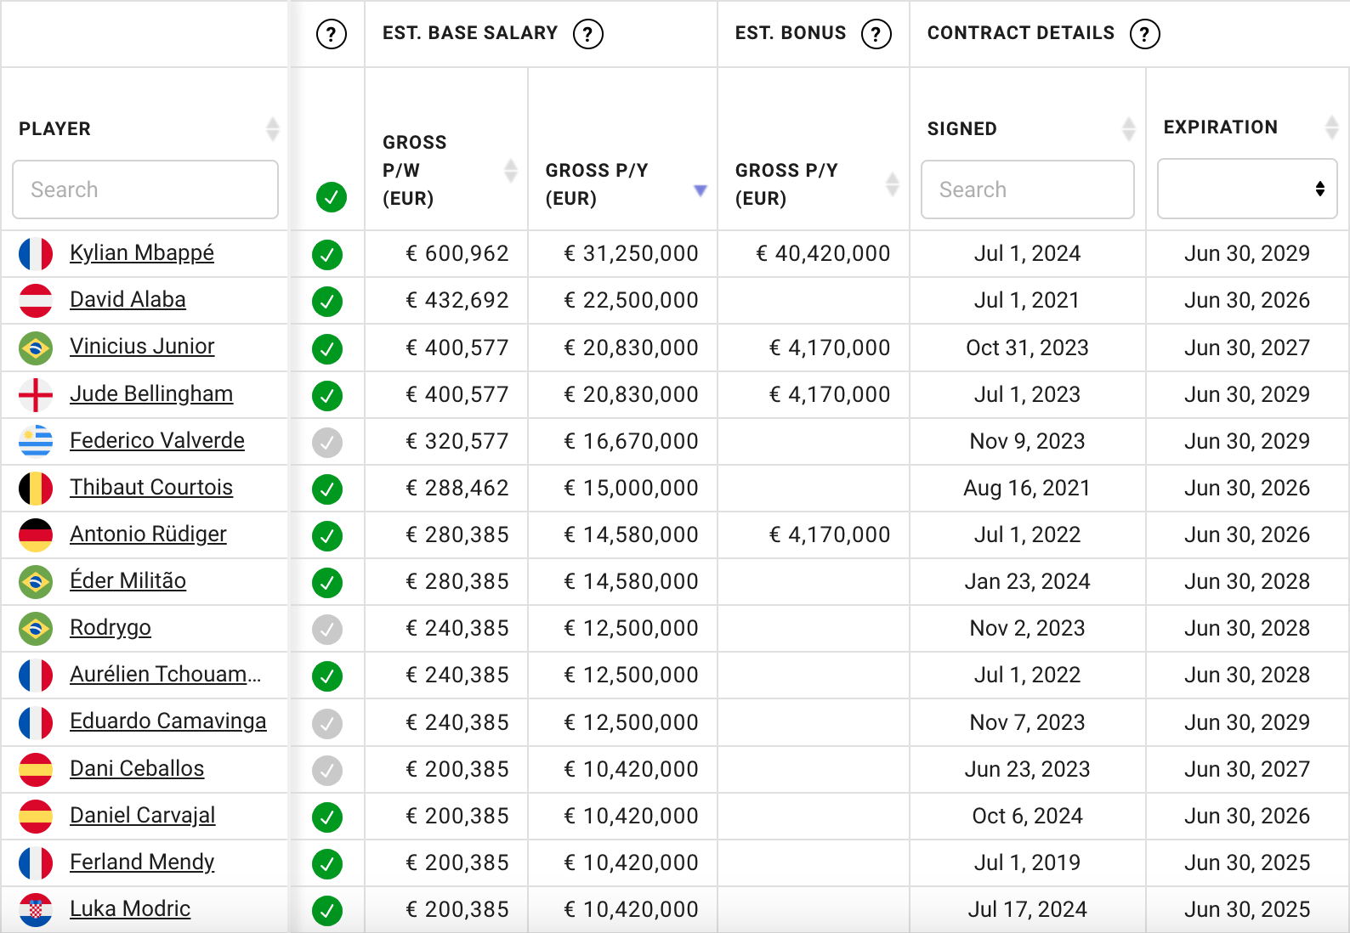Open Eduardo Camavinga player link
The image size is (1350, 933).
point(168,721)
